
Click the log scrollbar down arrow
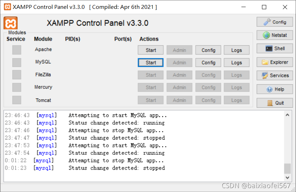(x=287, y=177)
